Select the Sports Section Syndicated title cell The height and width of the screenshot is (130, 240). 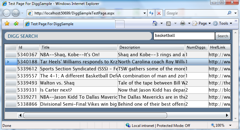[x=79, y=69]
